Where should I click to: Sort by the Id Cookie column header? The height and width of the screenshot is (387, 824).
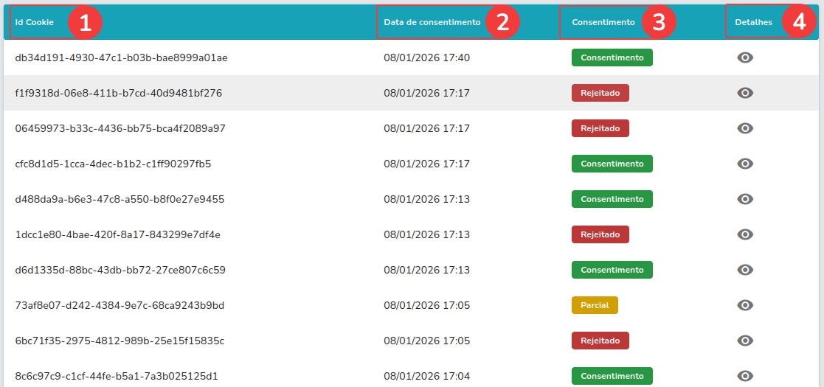point(35,22)
